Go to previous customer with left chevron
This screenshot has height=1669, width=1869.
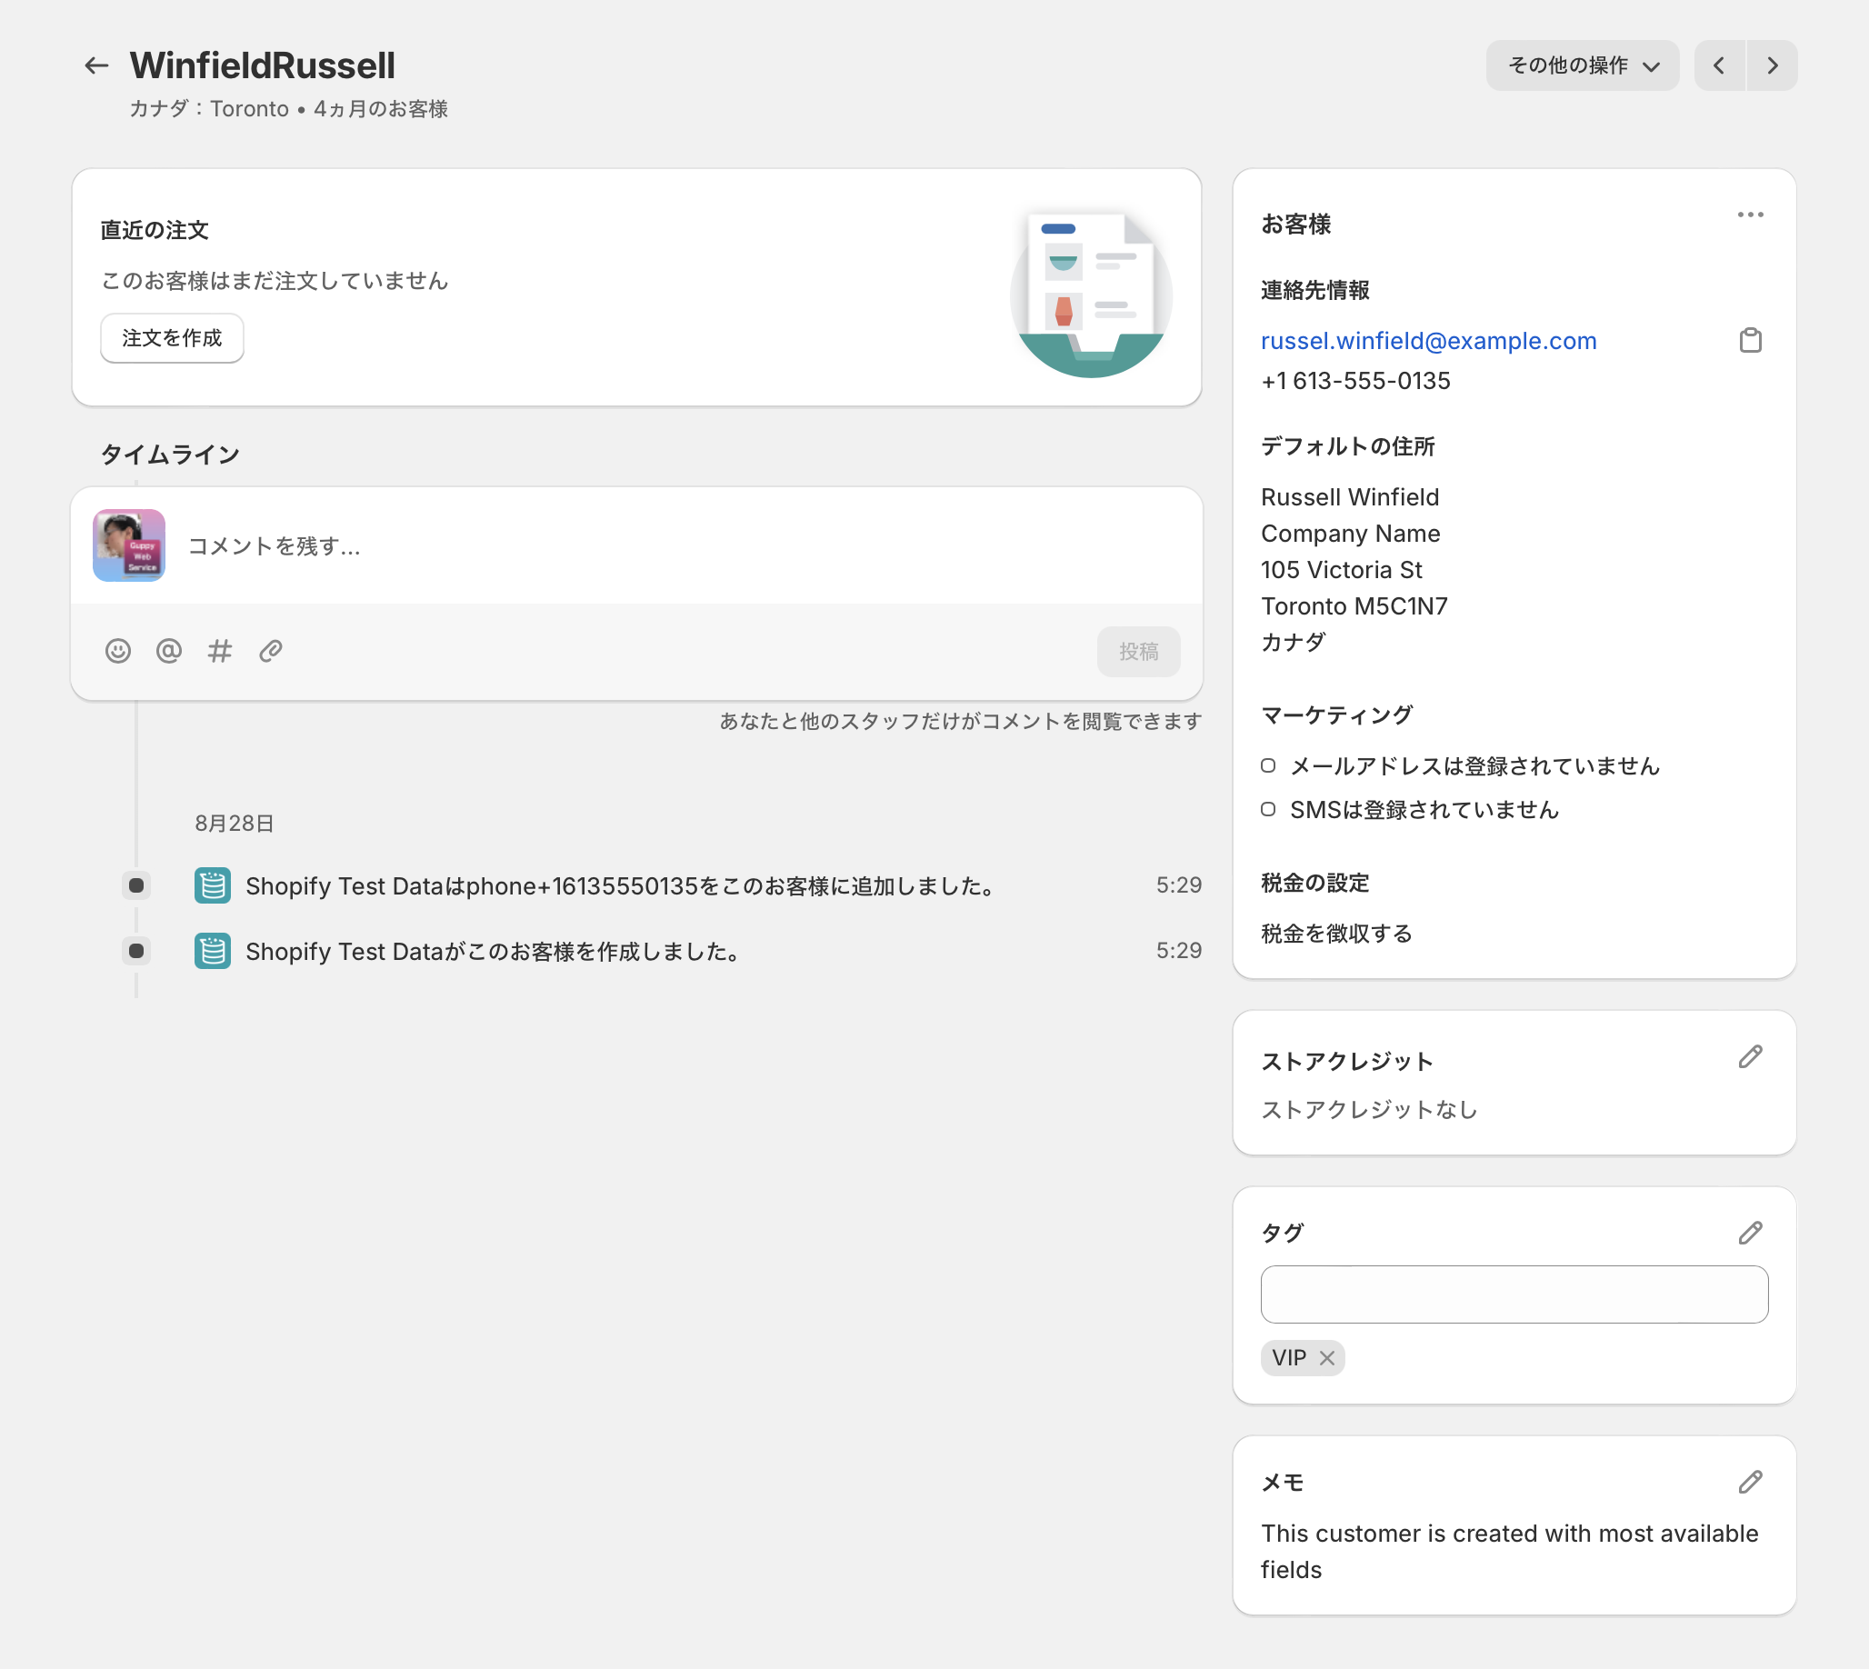coord(1720,65)
